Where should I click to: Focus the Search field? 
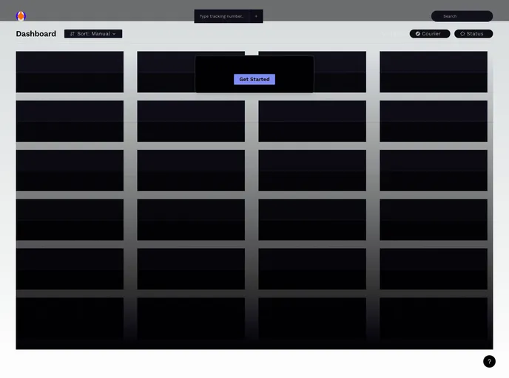[x=462, y=16]
